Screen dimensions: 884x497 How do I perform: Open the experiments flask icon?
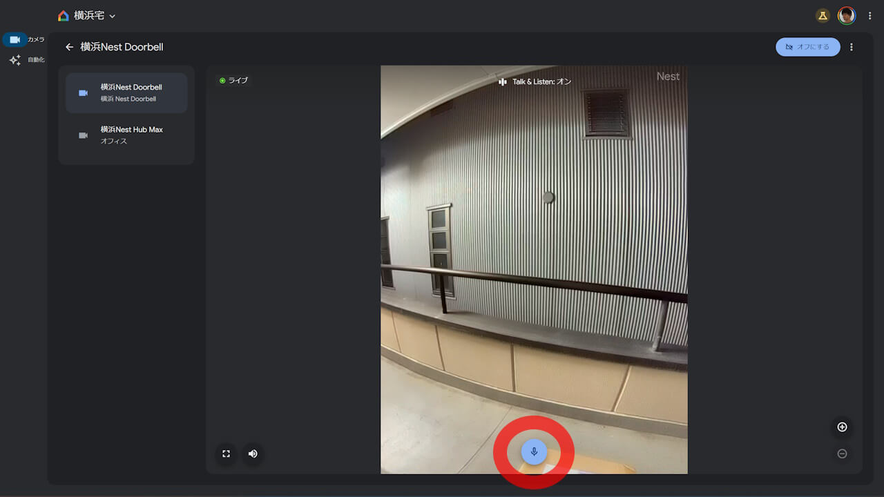823,16
